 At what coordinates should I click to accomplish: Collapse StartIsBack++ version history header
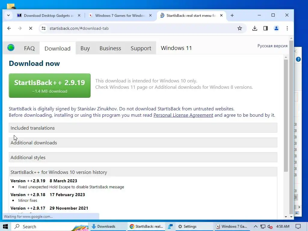[143, 172]
